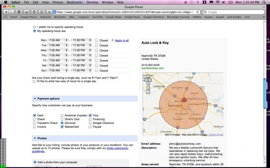Image resolution: width=270 pixels, height=168 pixels.
Task: Uncheck the Visa payment option
Action: pos(90,115)
